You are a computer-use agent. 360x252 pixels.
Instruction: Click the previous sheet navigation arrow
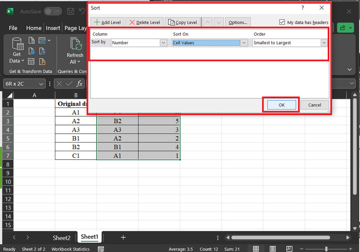(14, 237)
